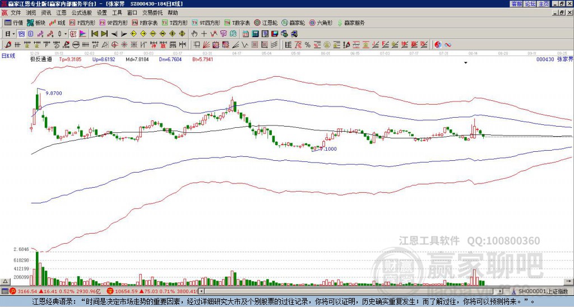
Task: Click the horizontal scrollbar right arrow
Action: click(500, 291)
